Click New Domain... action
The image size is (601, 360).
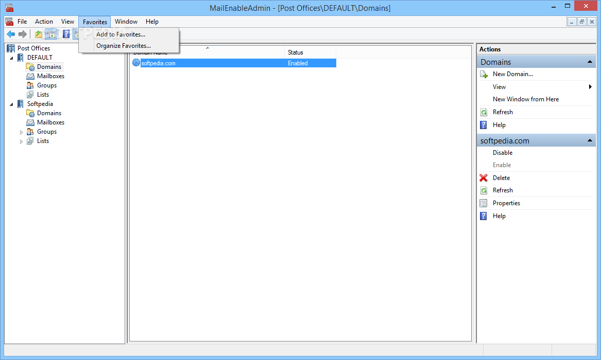click(x=513, y=74)
